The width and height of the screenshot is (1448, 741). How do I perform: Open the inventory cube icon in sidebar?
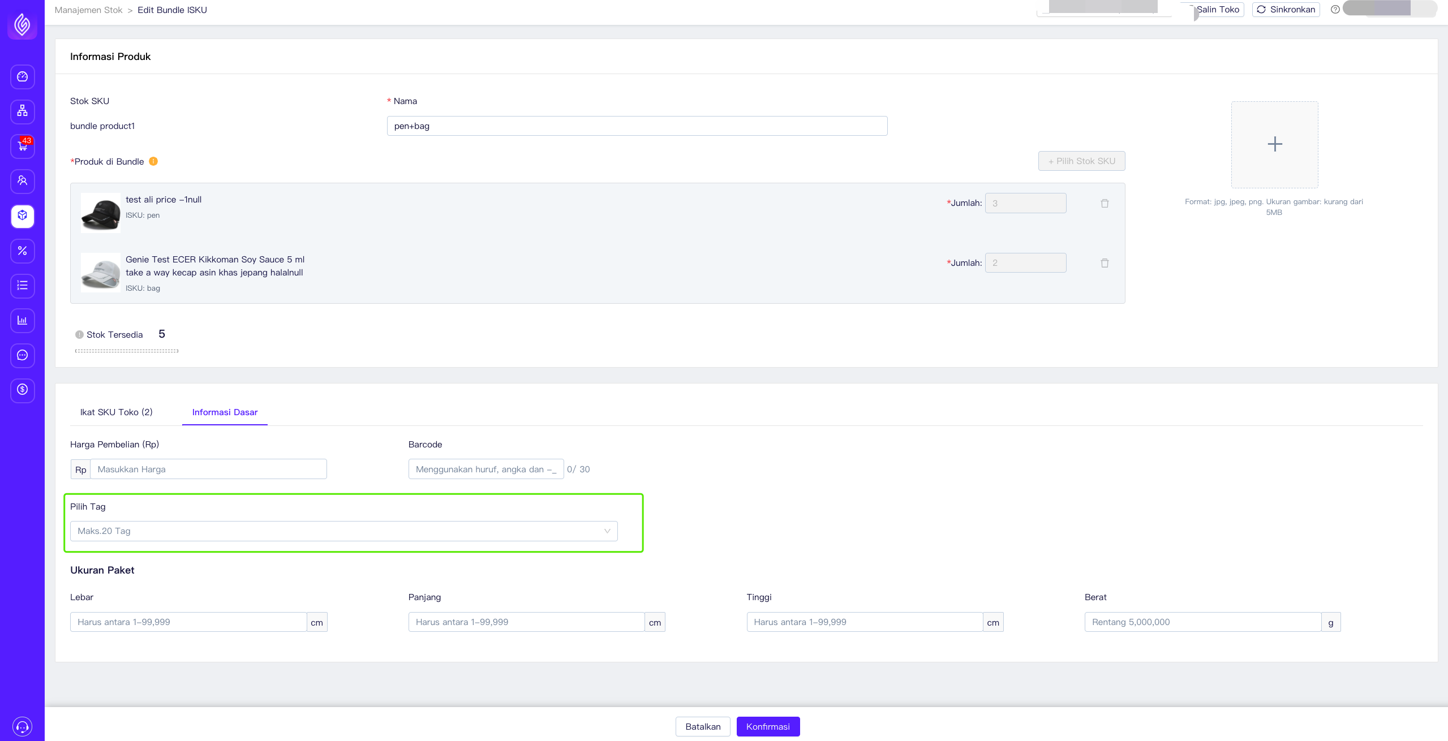click(22, 217)
